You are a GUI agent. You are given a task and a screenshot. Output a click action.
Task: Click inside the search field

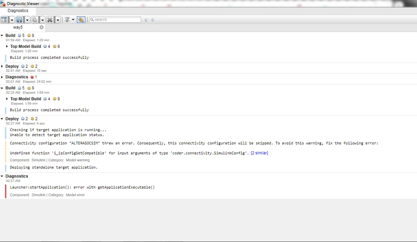(115, 20)
